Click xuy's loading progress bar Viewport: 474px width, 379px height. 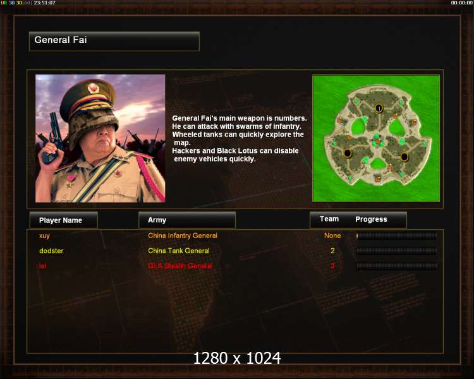(x=396, y=236)
